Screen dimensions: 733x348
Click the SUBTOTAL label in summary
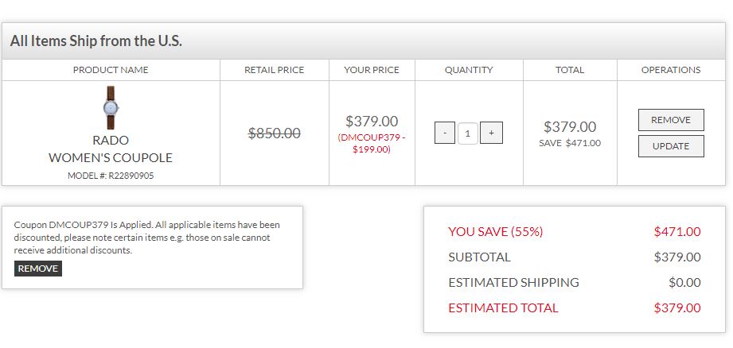point(479,257)
